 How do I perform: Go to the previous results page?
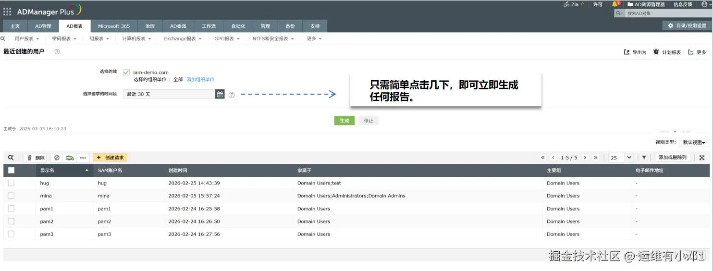pos(553,158)
